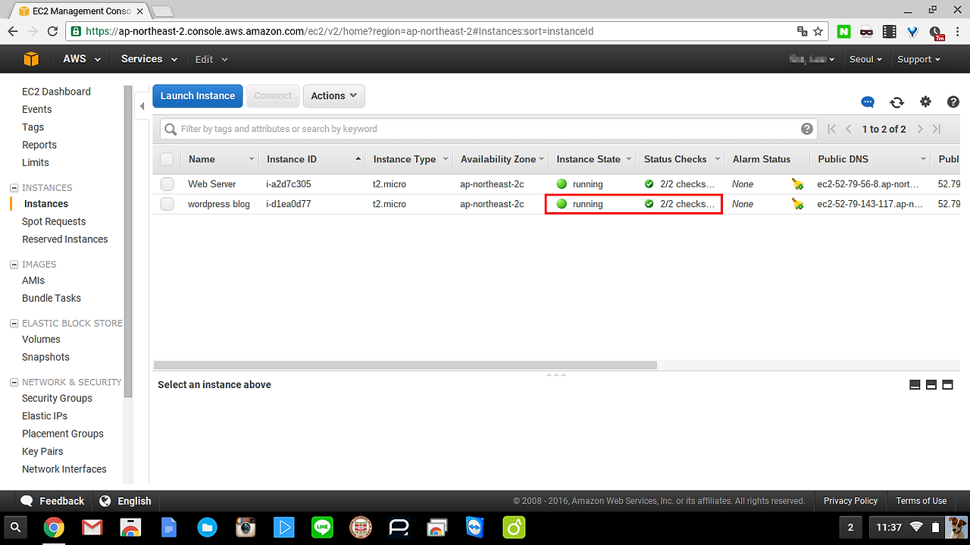The height and width of the screenshot is (545, 970).
Task: Open the film strip extension icon
Action: tap(890, 32)
